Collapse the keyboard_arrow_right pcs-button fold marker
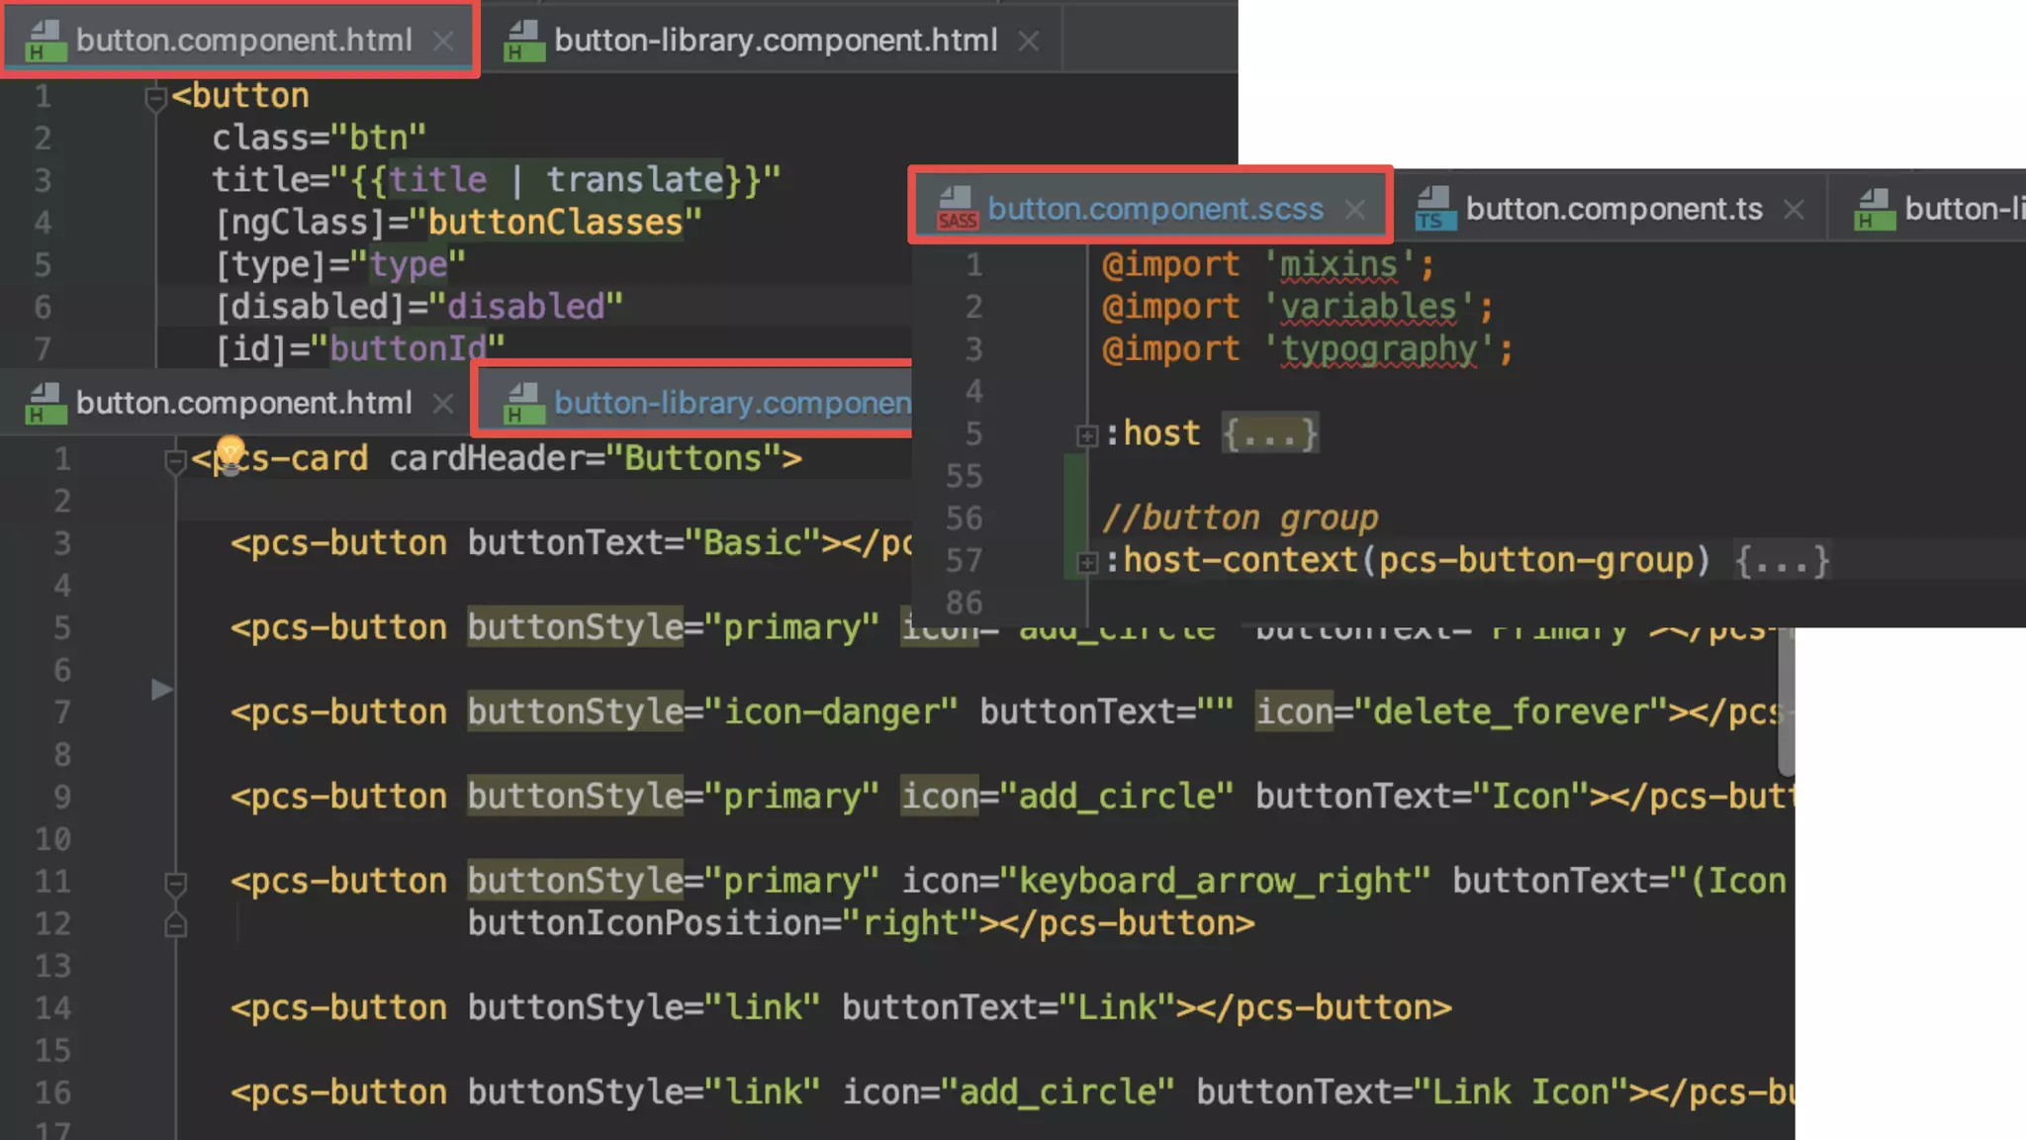This screenshot has width=2026, height=1140. point(175,883)
